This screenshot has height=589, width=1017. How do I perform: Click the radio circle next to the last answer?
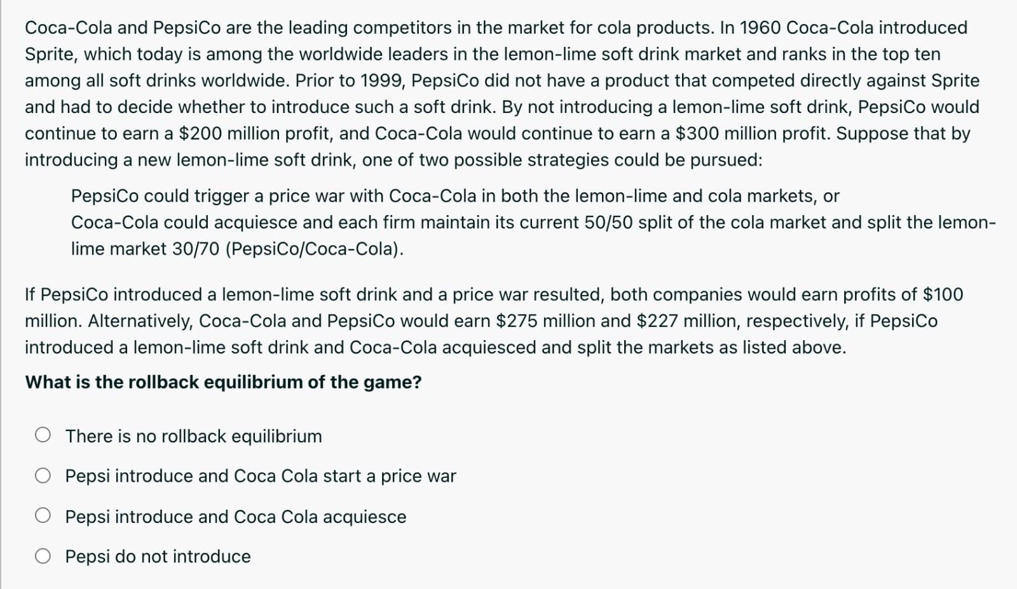click(43, 557)
